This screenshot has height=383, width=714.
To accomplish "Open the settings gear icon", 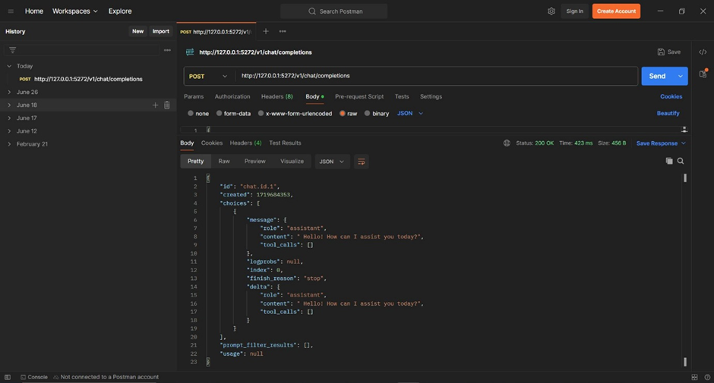I will point(551,11).
